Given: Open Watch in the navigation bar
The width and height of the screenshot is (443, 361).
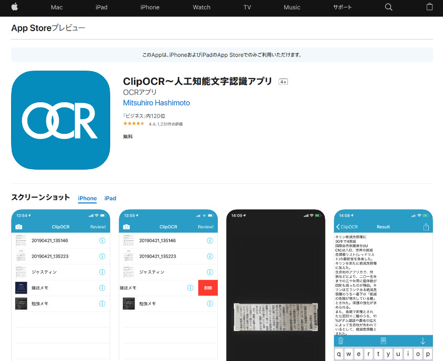Looking at the screenshot, I should click(201, 7).
